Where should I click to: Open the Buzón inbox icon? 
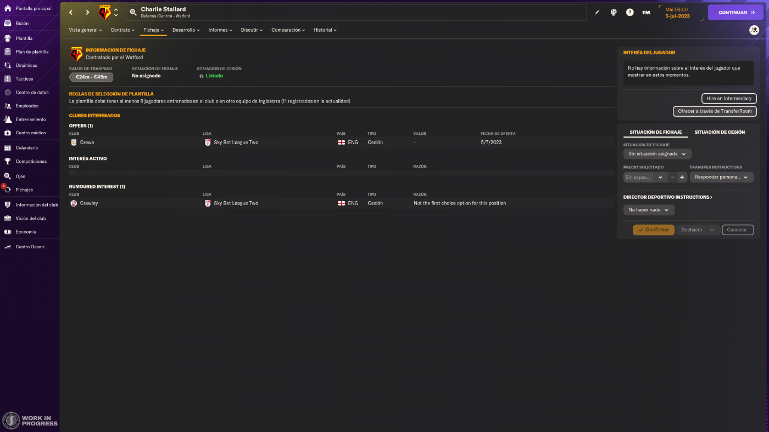[8, 24]
